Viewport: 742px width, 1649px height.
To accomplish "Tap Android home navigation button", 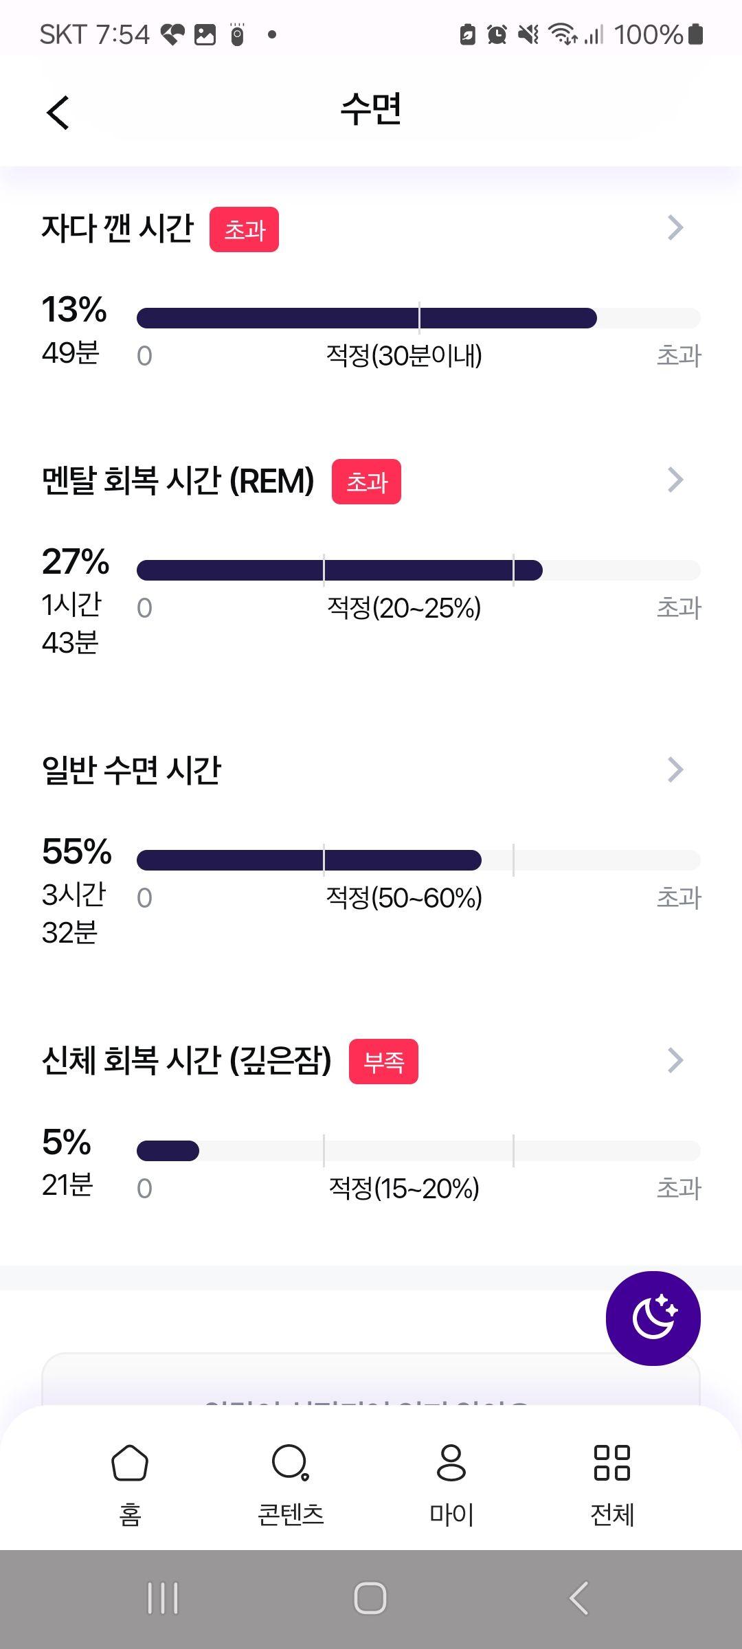I will pos(370,1598).
